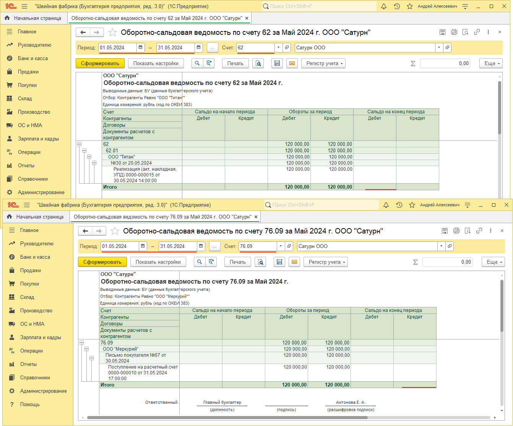
Task: Click the sum sigma icon in the account 62 report toolbar
Action: click(x=413, y=64)
